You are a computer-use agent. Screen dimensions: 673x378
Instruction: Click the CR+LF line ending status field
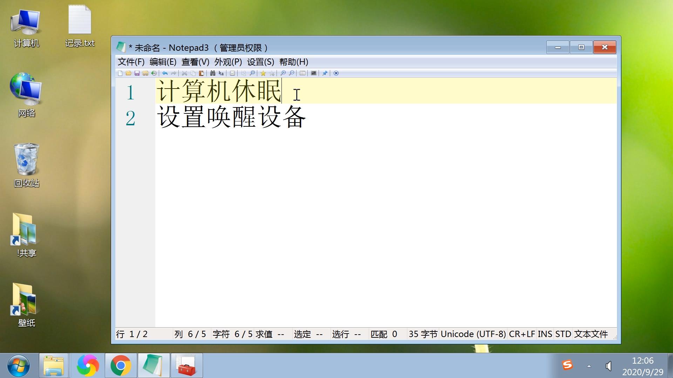point(522,334)
